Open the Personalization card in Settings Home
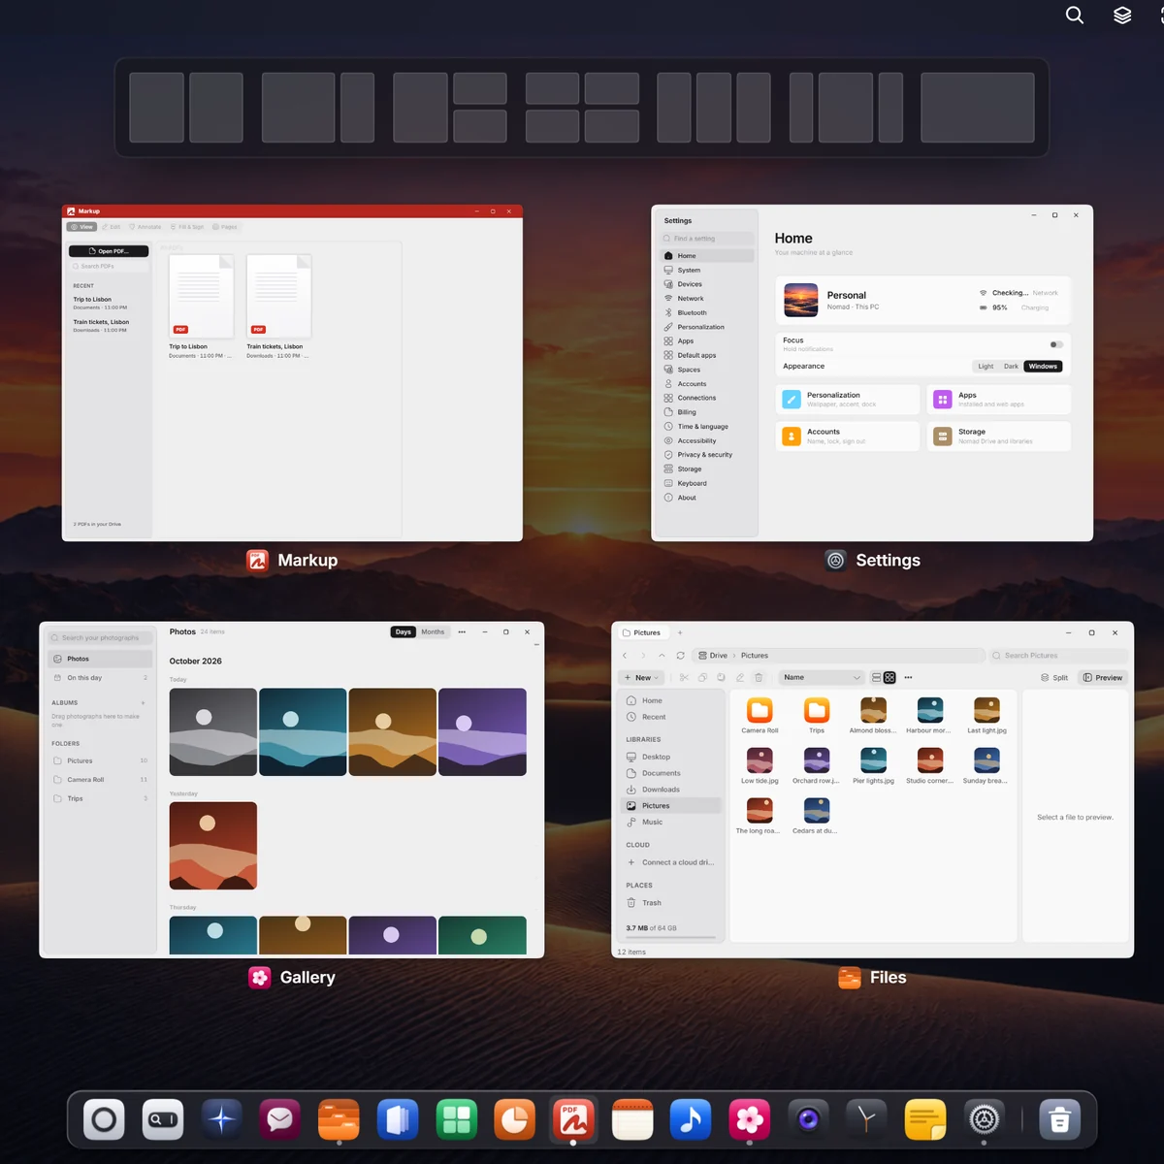This screenshot has width=1164, height=1164. [848, 399]
